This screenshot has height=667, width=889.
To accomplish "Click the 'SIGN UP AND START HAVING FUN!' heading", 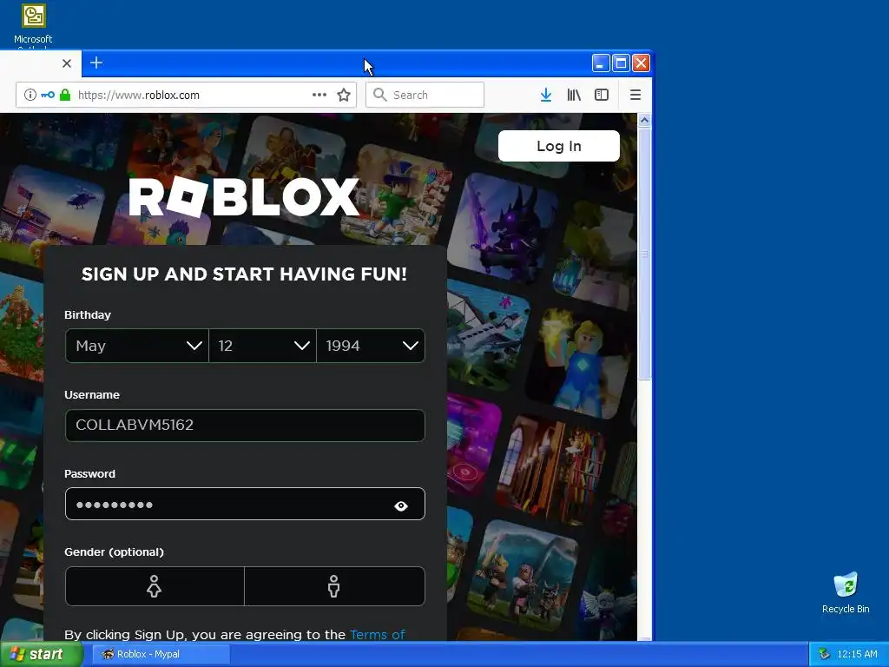I will pyautogui.click(x=244, y=274).
